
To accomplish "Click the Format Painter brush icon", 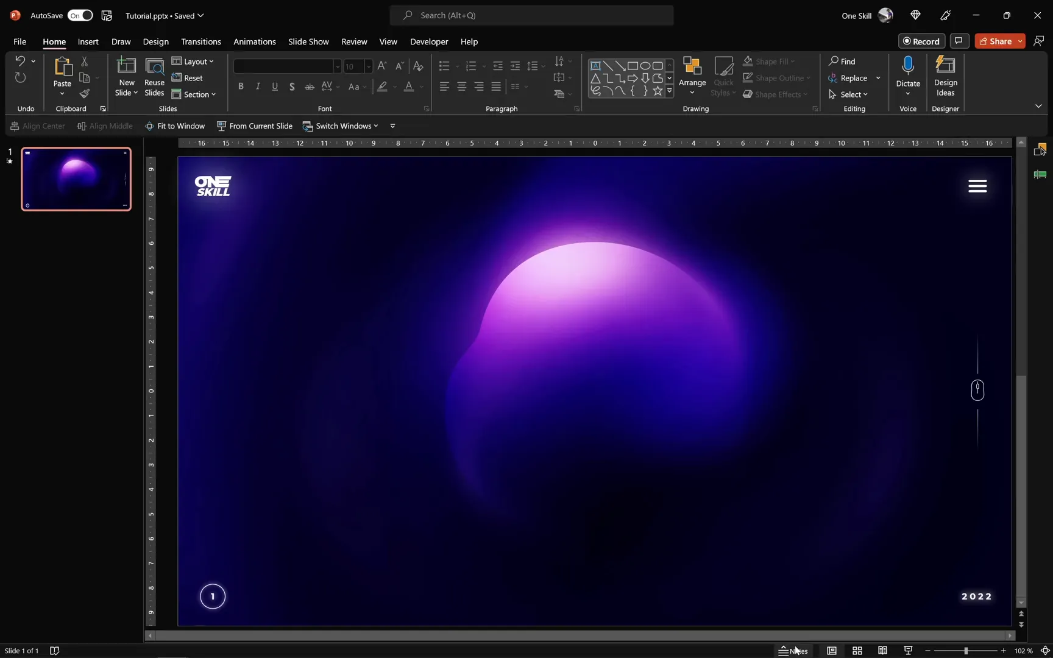I will (85, 94).
